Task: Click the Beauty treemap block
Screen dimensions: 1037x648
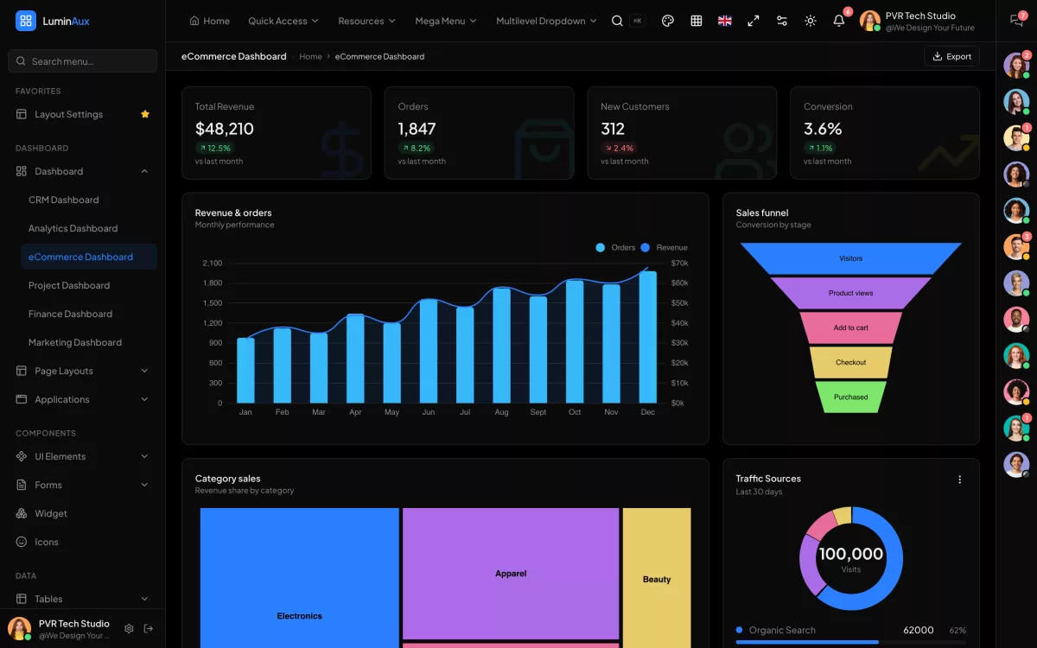Action: 657,577
